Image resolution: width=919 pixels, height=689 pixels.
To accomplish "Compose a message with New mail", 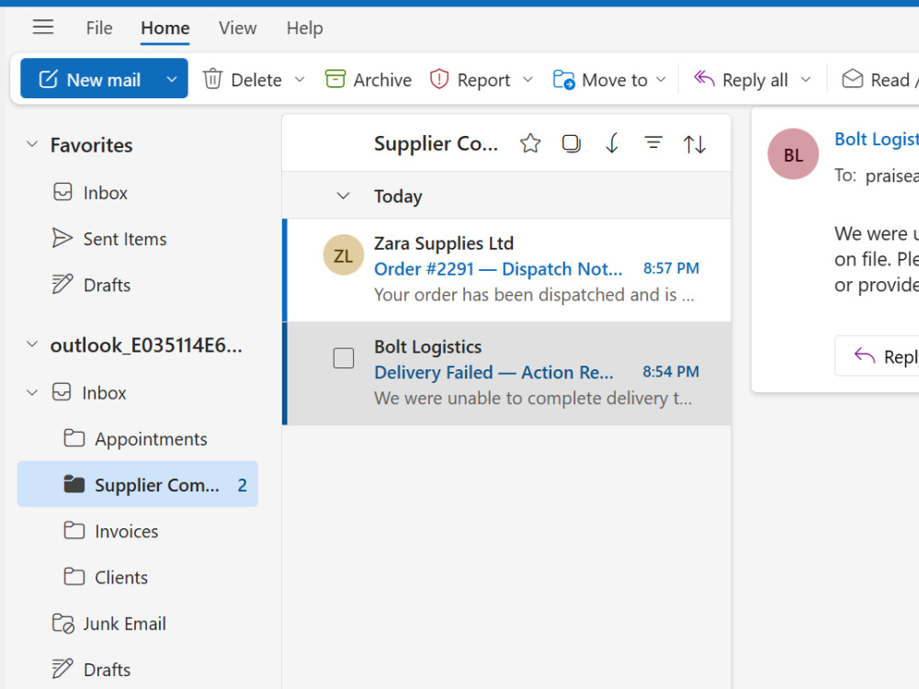I will (x=88, y=78).
